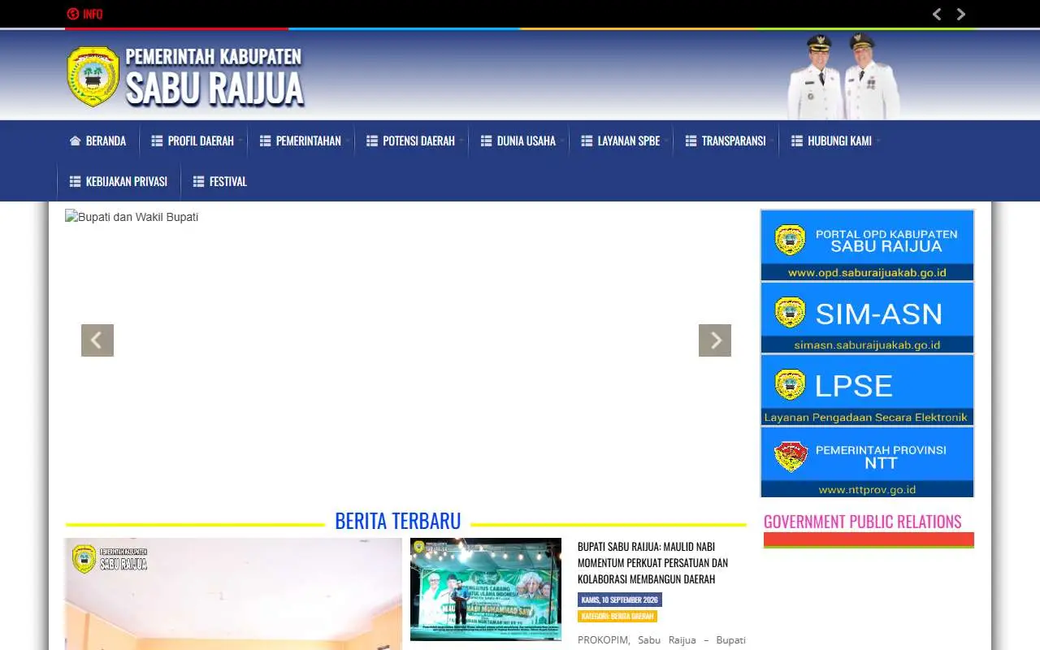Open the Festival menu item

coord(220,181)
